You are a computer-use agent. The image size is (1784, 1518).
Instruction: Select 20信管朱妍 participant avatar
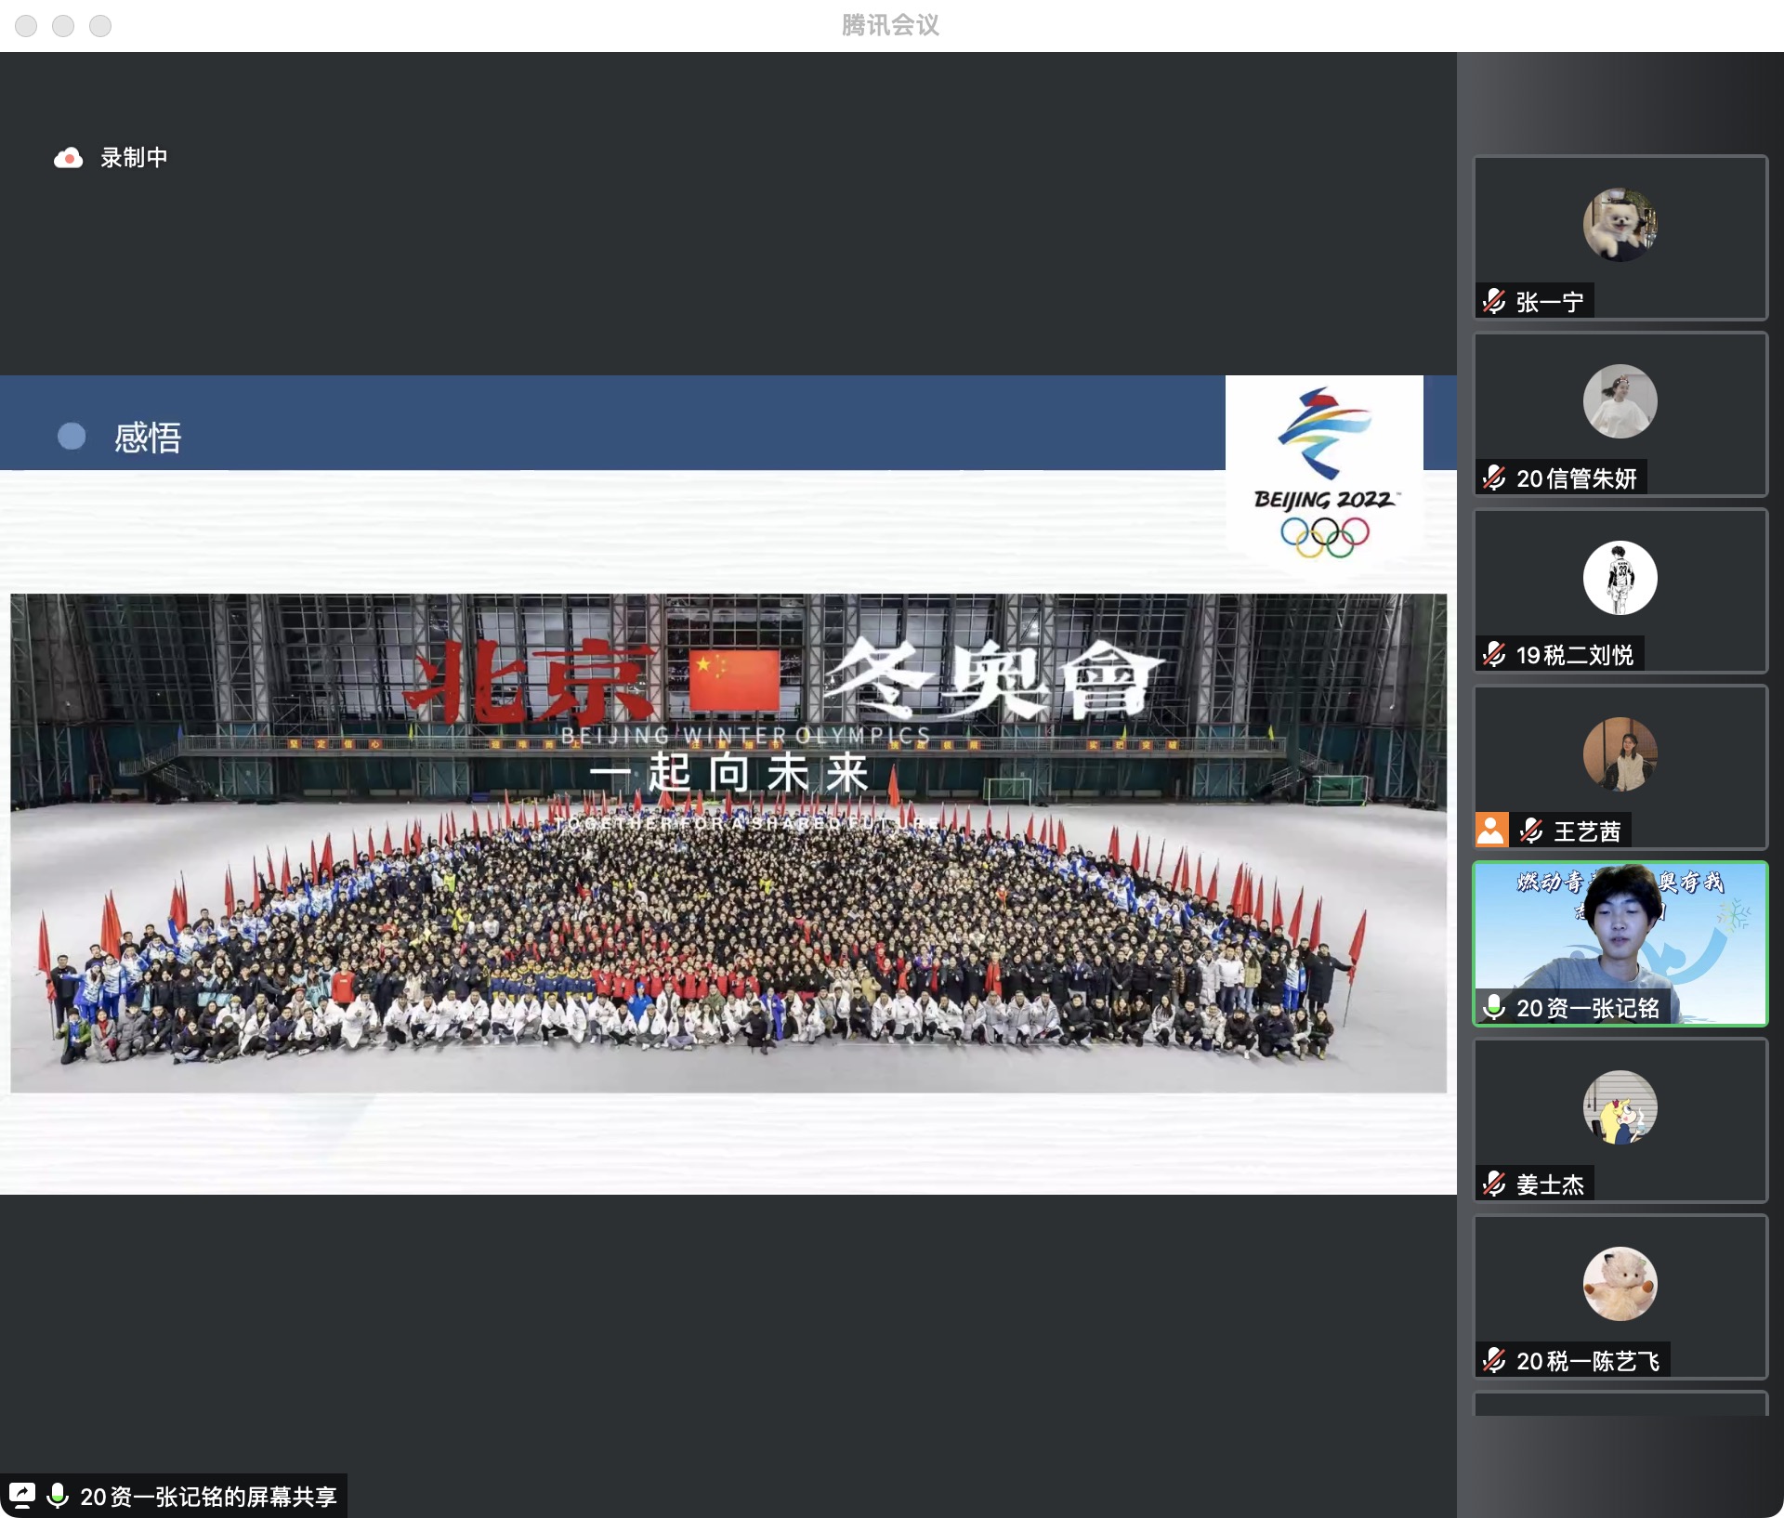pyautogui.click(x=1620, y=401)
